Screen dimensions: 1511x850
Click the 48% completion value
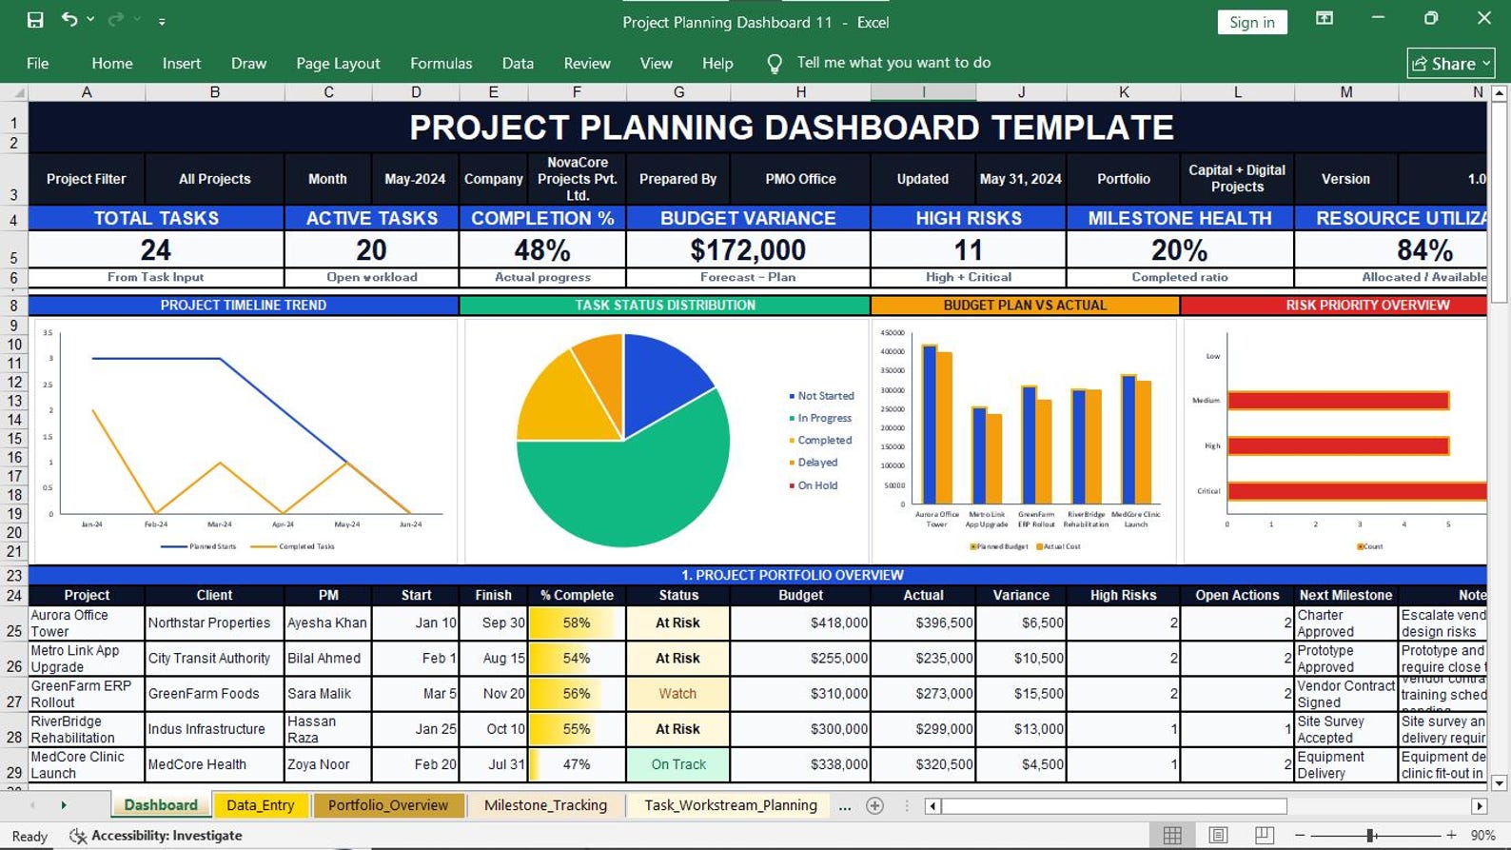click(542, 250)
